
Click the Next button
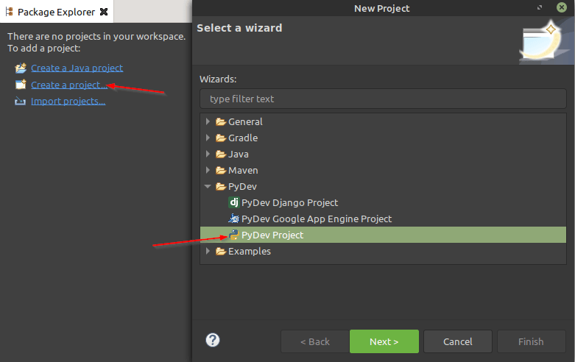(384, 341)
